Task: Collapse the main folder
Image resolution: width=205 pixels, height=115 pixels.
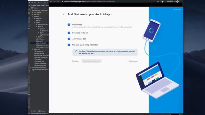Action: tap(37, 27)
